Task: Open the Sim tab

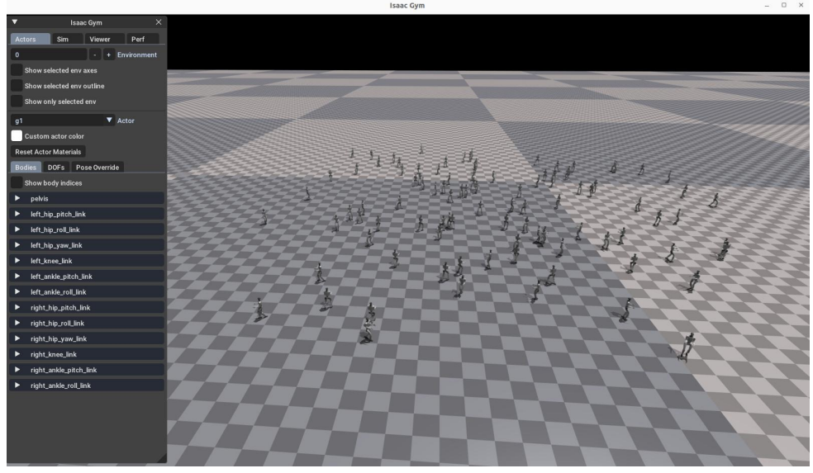Action: (68, 39)
